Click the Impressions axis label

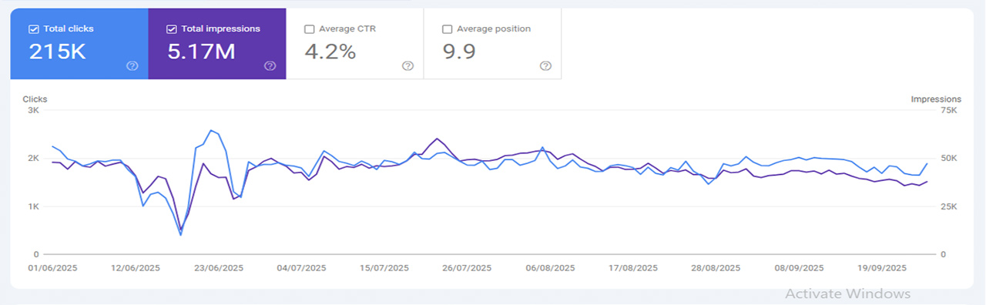pyautogui.click(x=936, y=99)
